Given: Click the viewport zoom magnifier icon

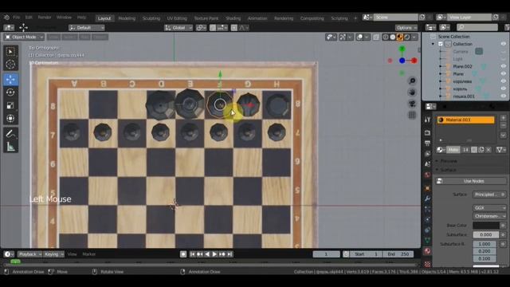Looking at the screenshot, I should point(412,81).
